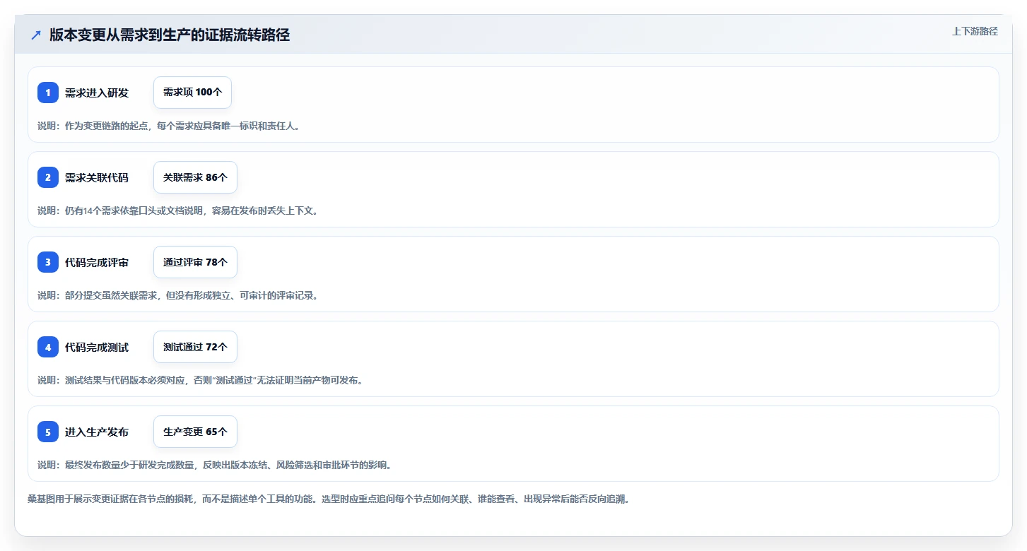The height and width of the screenshot is (551, 1027).
Task: Click the footer paragraph starting 桑基图用于展示
Action: coord(329,499)
